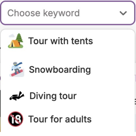Click the 'Snowboarding' text label
Viewport: 136px width, 136px height.
click(60, 70)
